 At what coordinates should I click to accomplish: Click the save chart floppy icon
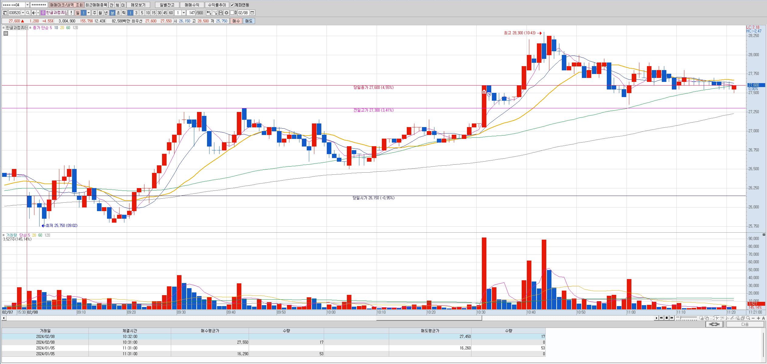[221, 13]
